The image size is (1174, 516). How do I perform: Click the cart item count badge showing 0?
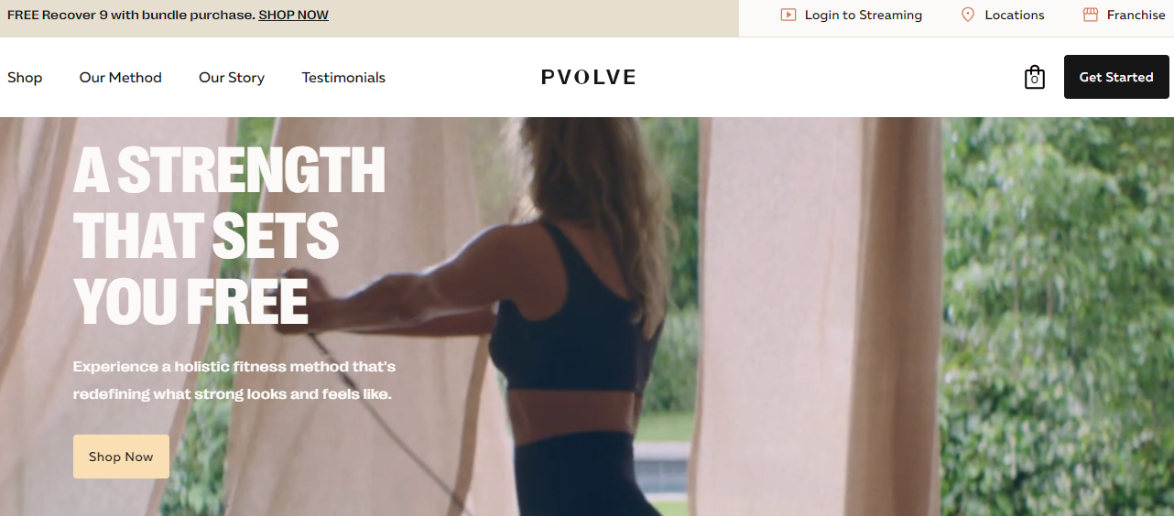[1034, 81]
